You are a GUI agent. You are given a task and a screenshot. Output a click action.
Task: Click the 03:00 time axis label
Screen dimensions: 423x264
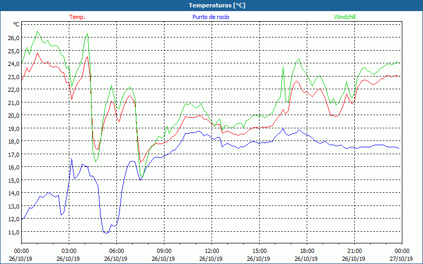[69, 251]
